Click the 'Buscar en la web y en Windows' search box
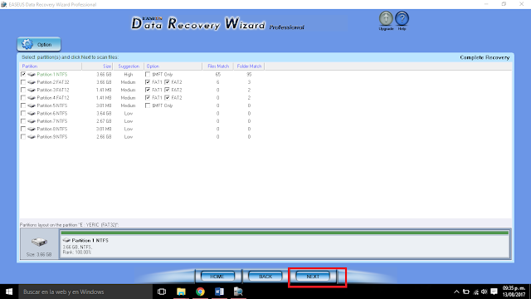This screenshot has height=299, width=531. (x=85, y=292)
